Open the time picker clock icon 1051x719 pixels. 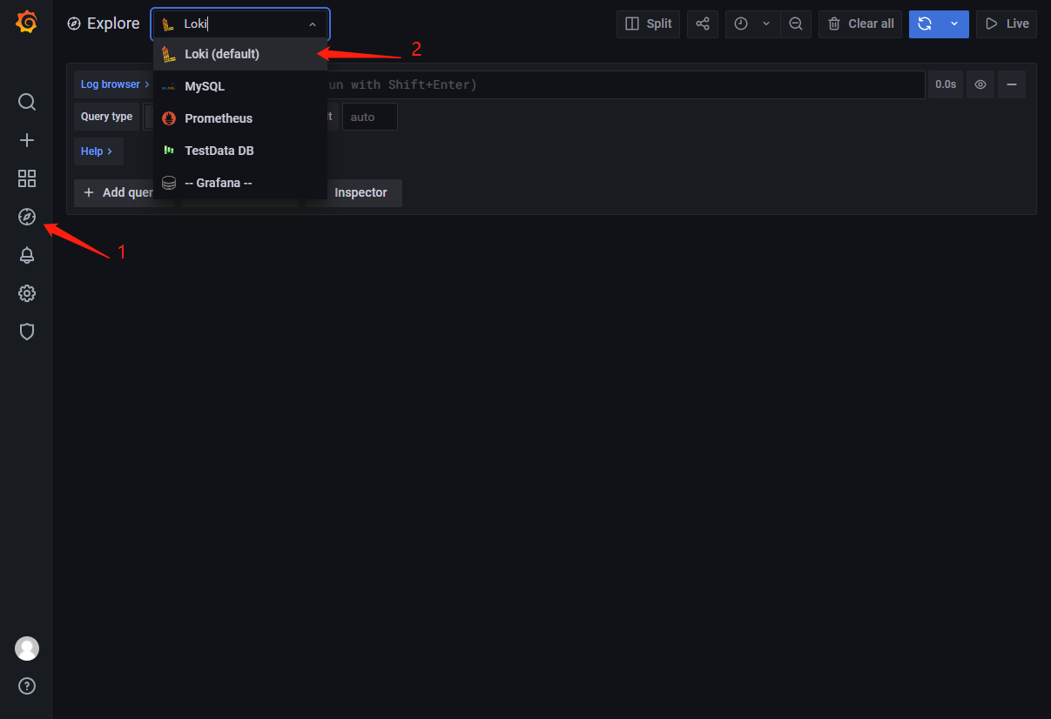pyautogui.click(x=741, y=24)
